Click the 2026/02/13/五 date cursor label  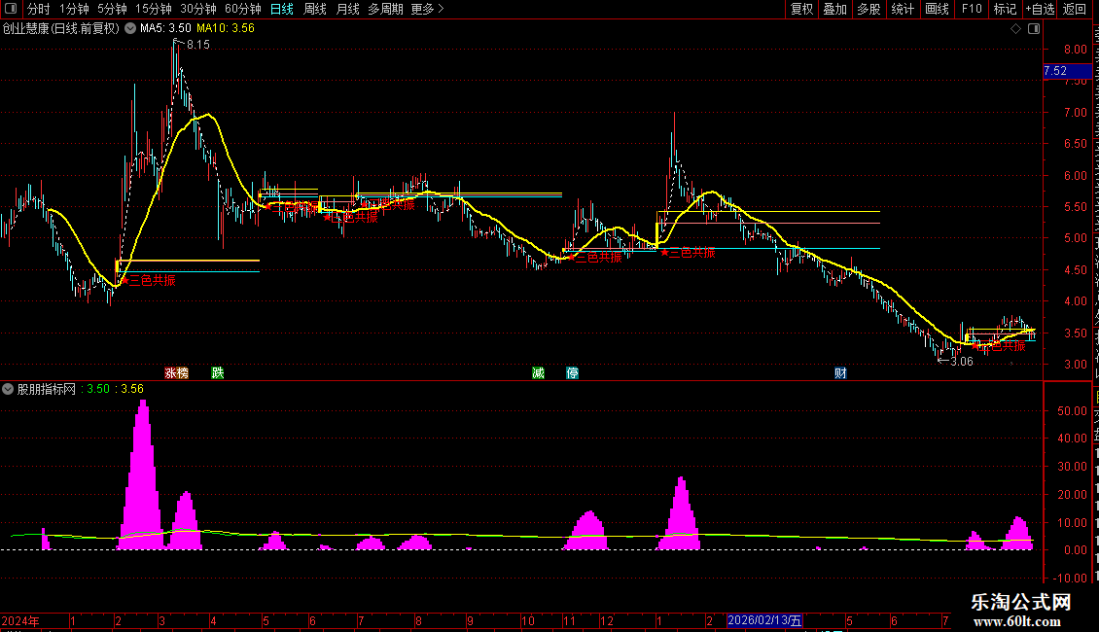(x=764, y=620)
